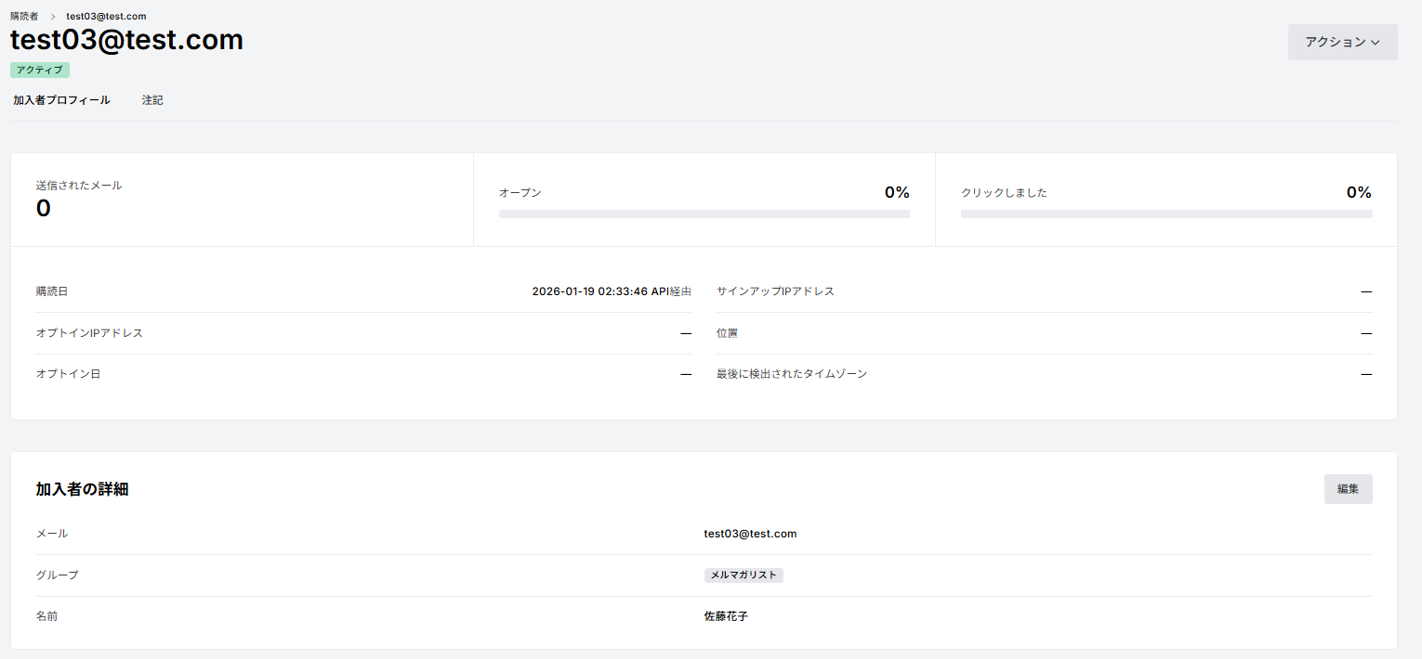Click the 加入者の詳細 section heading
The height and width of the screenshot is (659, 1422).
pos(82,489)
